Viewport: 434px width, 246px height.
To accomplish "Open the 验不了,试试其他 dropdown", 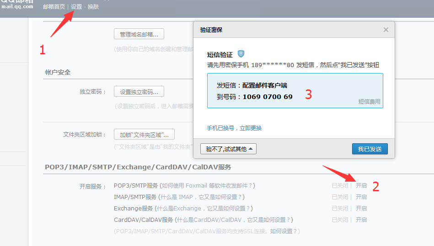I will 228,149.
